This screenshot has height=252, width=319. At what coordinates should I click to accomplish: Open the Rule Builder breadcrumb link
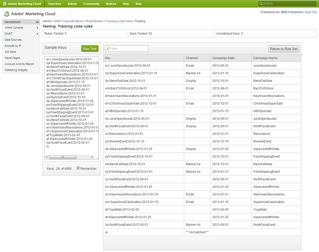click(94, 21)
